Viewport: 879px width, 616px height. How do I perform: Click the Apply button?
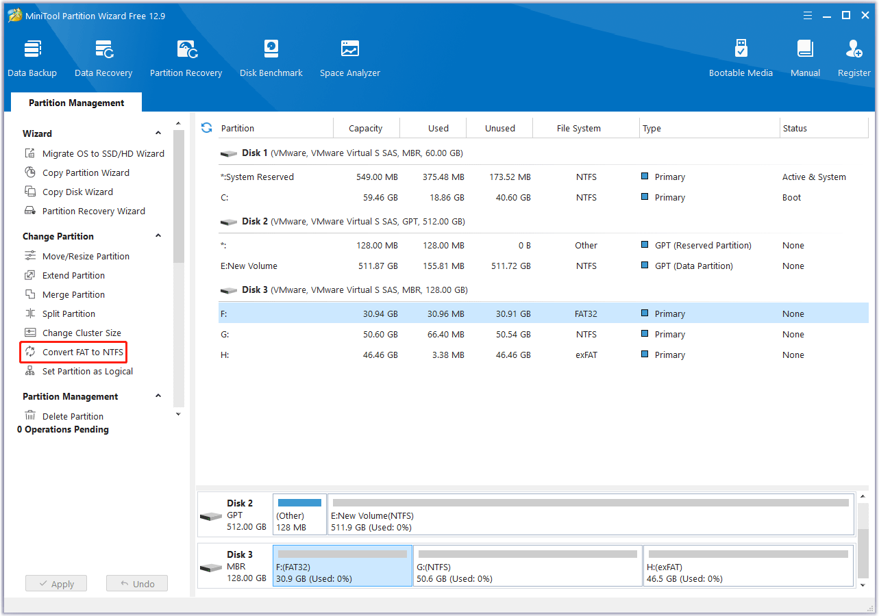coord(56,584)
